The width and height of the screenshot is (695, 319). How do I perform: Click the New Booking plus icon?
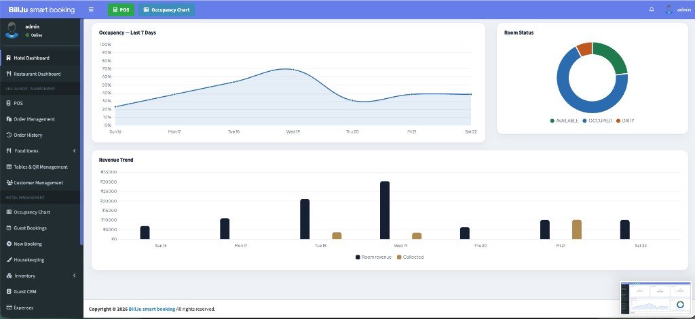[x=9, y=244]
